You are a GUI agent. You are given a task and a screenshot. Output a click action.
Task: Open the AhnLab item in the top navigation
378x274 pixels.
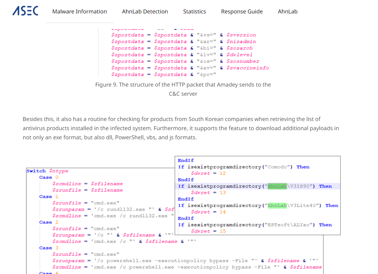[x=288, y=12]
